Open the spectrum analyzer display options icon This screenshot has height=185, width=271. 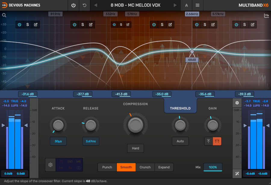[x=266, y=15]
